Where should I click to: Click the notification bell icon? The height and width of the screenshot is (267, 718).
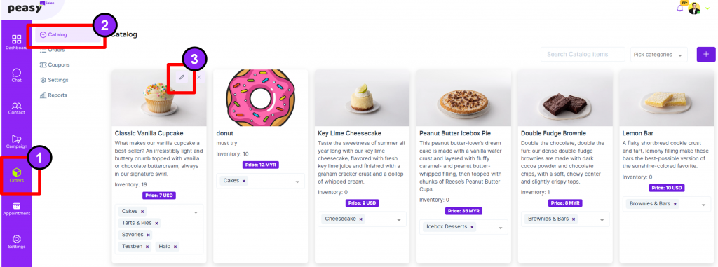tap(680, 8)
